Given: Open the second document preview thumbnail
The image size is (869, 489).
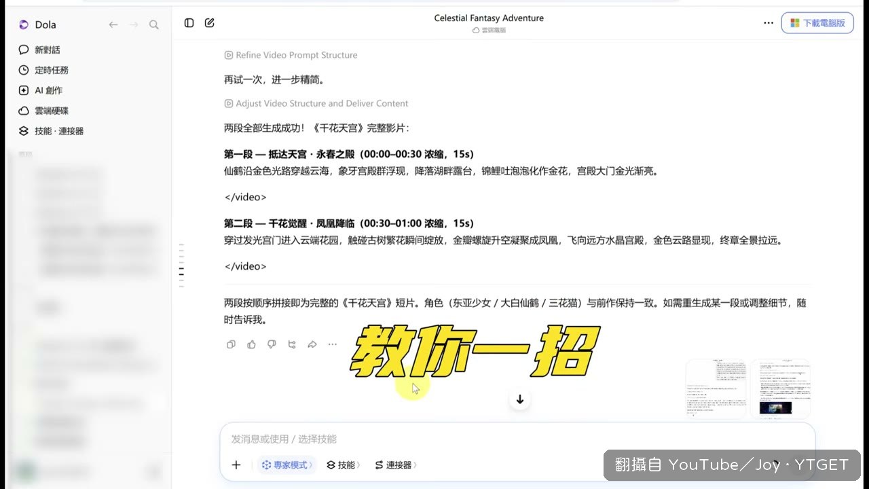Looking at the screenshot, I should [x=780, y=388].
